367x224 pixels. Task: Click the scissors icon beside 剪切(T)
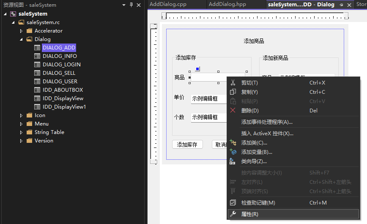pos(233,82)
